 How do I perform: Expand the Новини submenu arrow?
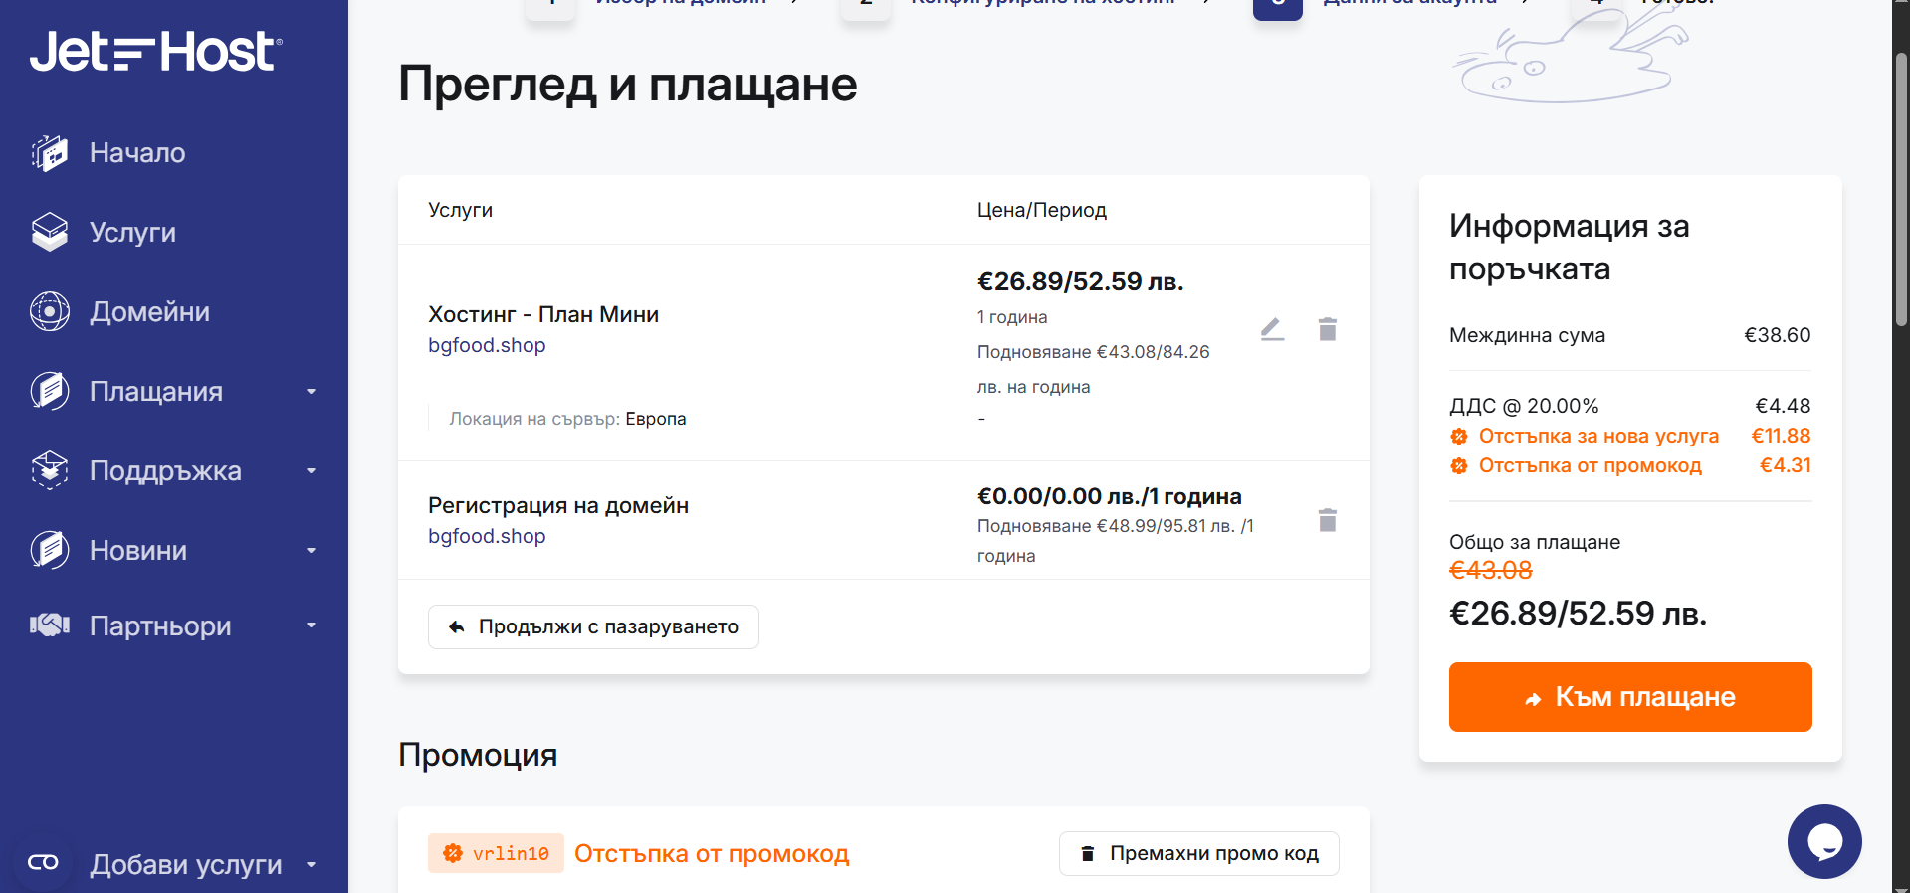click(x=312, y=550)
